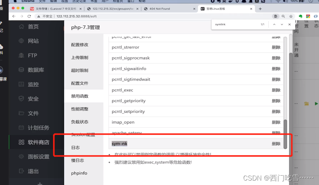This screenshot has width=319, height=185.
Task: Bookmark the page with the star icon
Action: pos(291,16)
